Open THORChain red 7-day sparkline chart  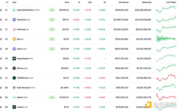pos(166,78)
